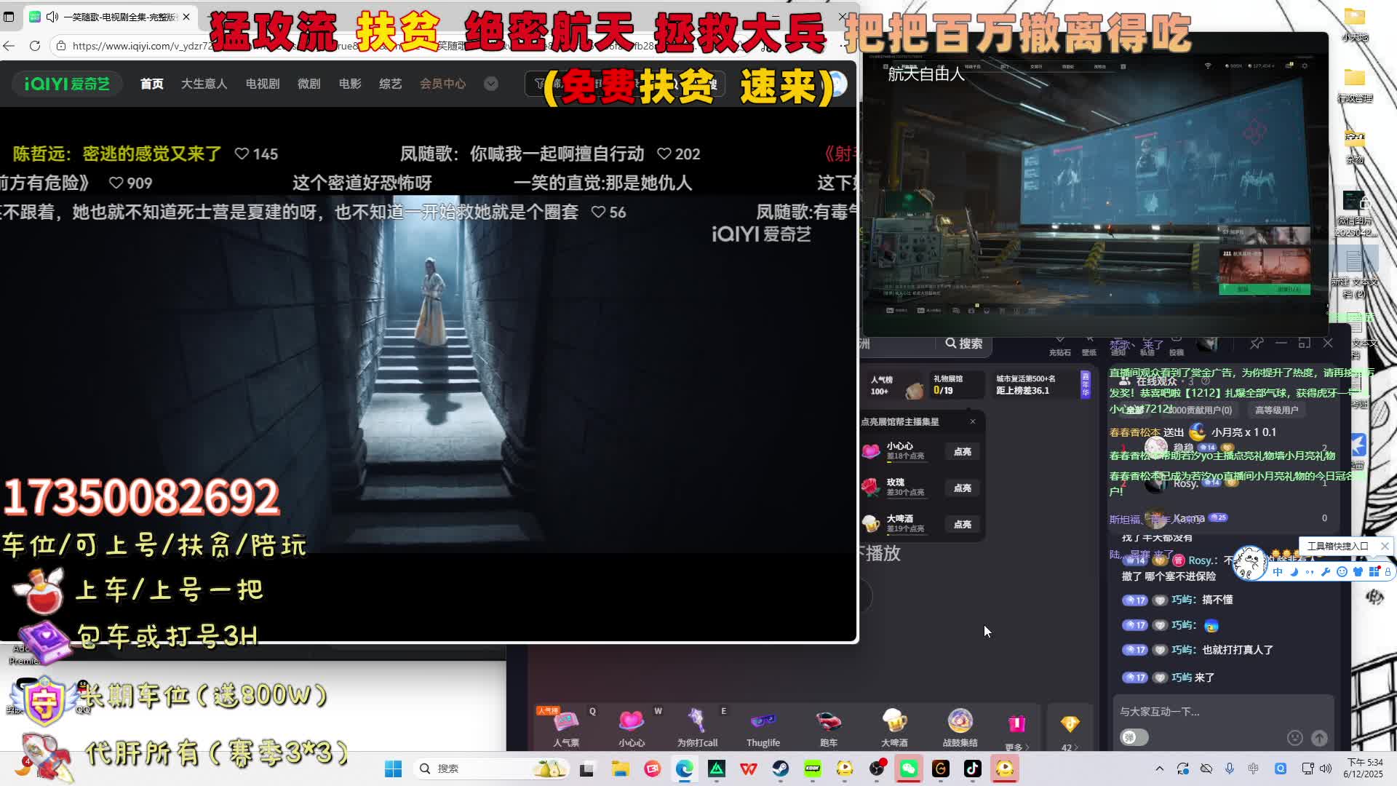Click 点亮 button beside 玫瑰
The width and height of the screenshot is (1397, 786).
pos(962,488)
